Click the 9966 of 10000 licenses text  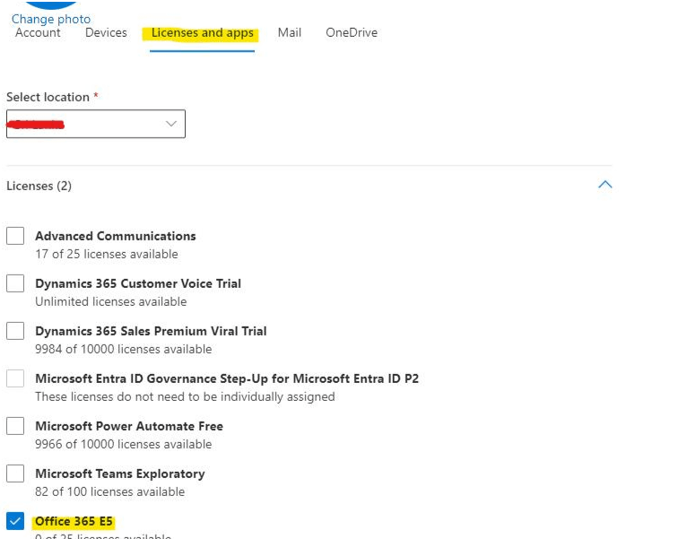124,444
